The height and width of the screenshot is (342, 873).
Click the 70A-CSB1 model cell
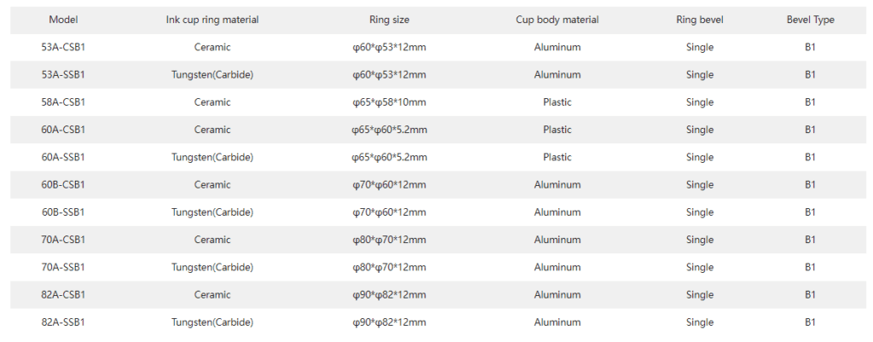(x=63, y=240)
